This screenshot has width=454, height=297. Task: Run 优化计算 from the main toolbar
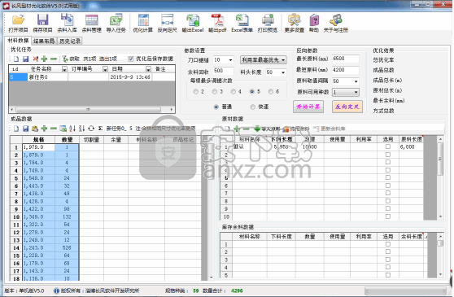(x=142, y=24)
